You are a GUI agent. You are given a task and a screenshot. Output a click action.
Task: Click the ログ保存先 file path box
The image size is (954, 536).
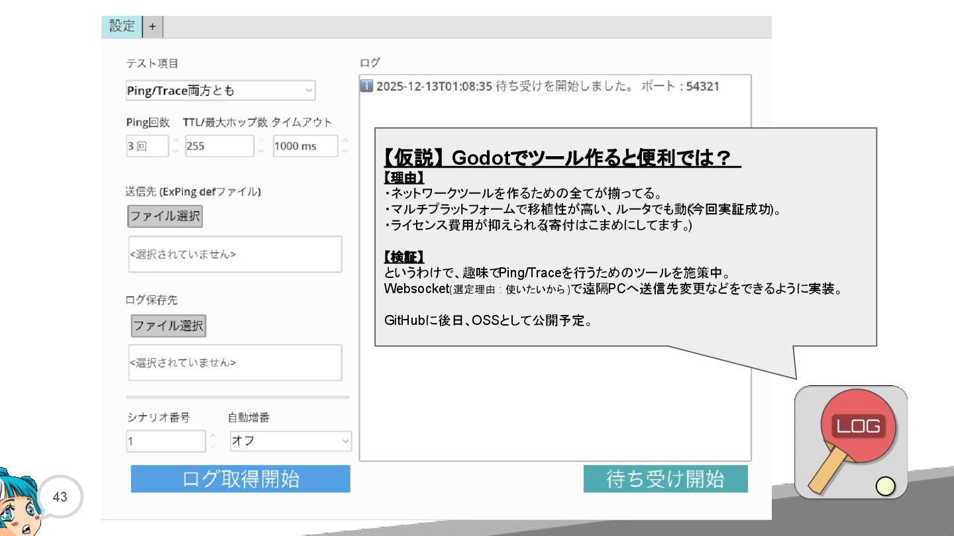click(235, 363)
